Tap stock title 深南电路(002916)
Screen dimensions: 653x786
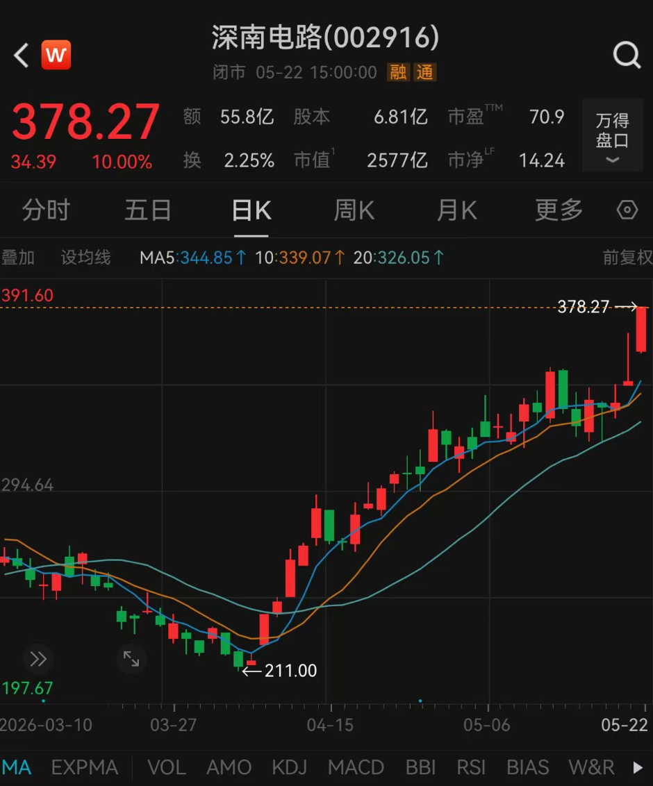click(x=325, y=37)
